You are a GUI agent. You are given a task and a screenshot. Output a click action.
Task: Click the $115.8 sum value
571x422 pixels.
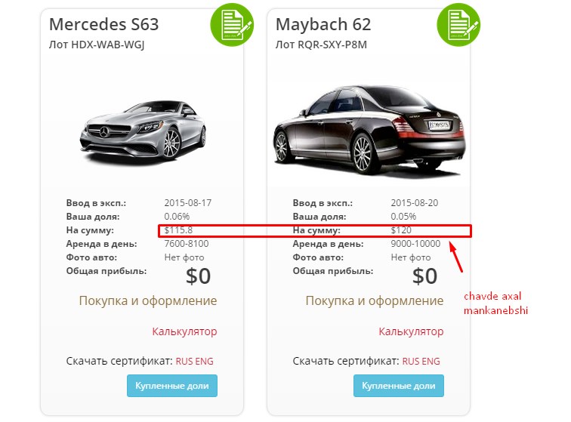178,229
